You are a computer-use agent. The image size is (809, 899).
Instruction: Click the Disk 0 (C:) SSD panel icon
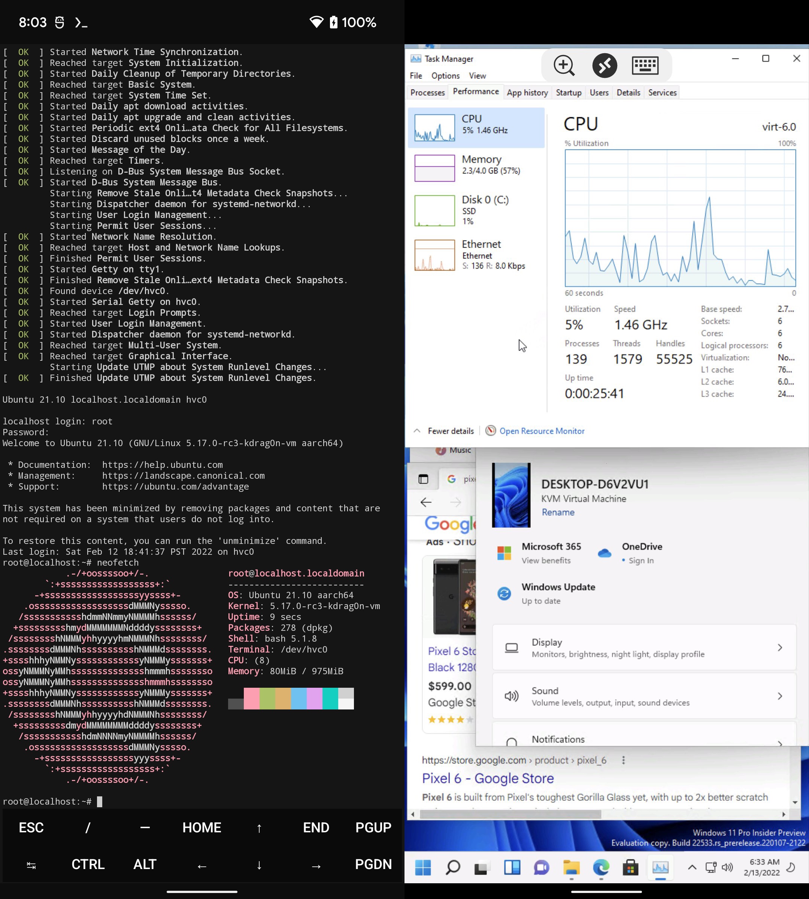[434, 209]
